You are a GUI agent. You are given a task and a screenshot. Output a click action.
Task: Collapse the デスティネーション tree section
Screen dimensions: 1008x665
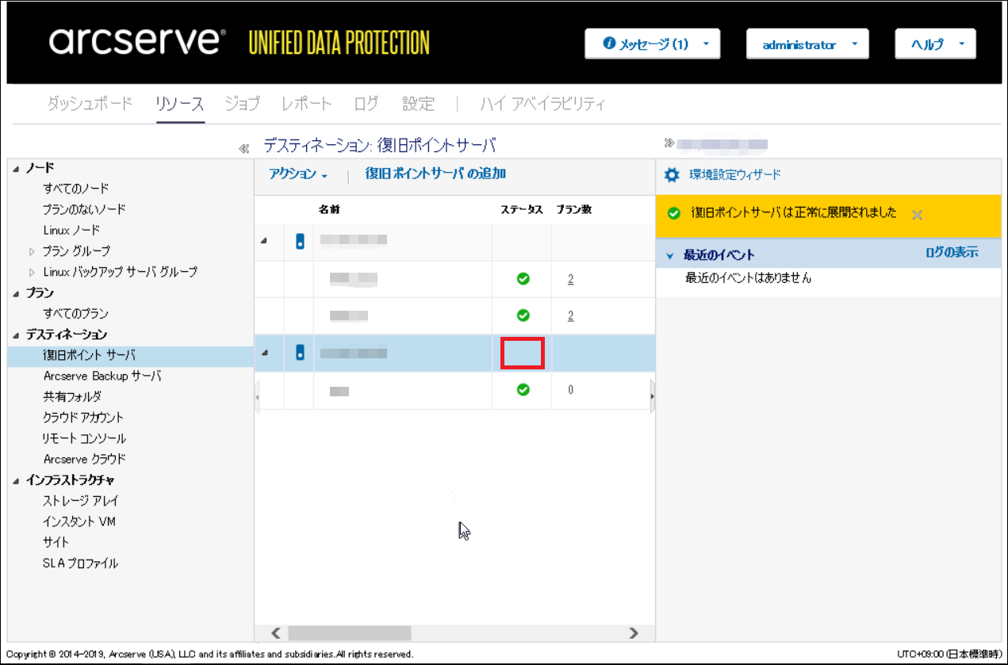click(16, 335)
